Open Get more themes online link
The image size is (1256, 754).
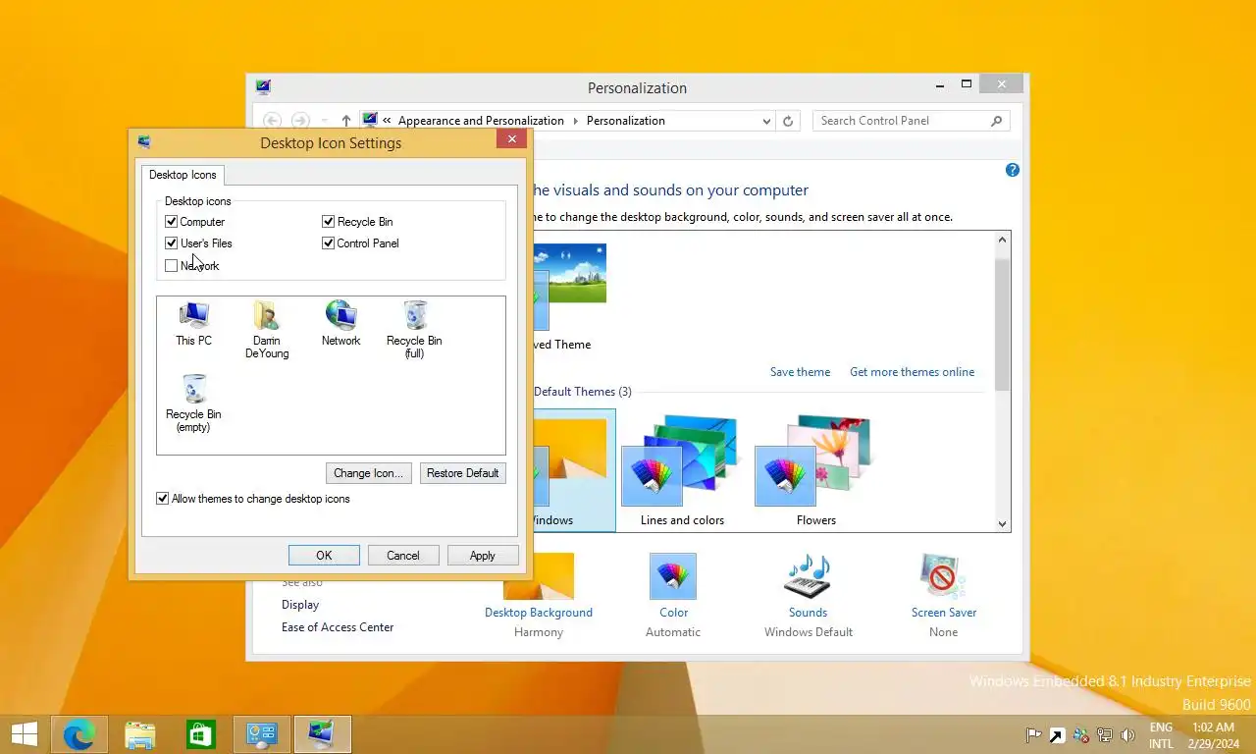pos(913,372)
